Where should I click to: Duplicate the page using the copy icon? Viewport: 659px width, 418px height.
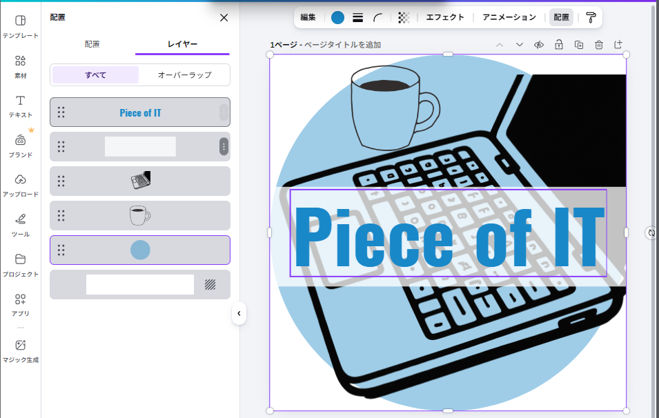tap(579, 45)
